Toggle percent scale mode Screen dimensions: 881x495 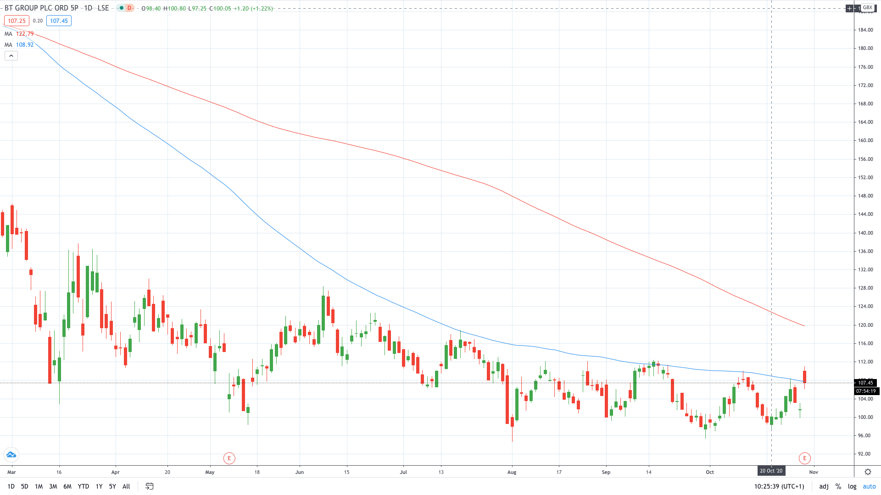[x=838, y=486]
